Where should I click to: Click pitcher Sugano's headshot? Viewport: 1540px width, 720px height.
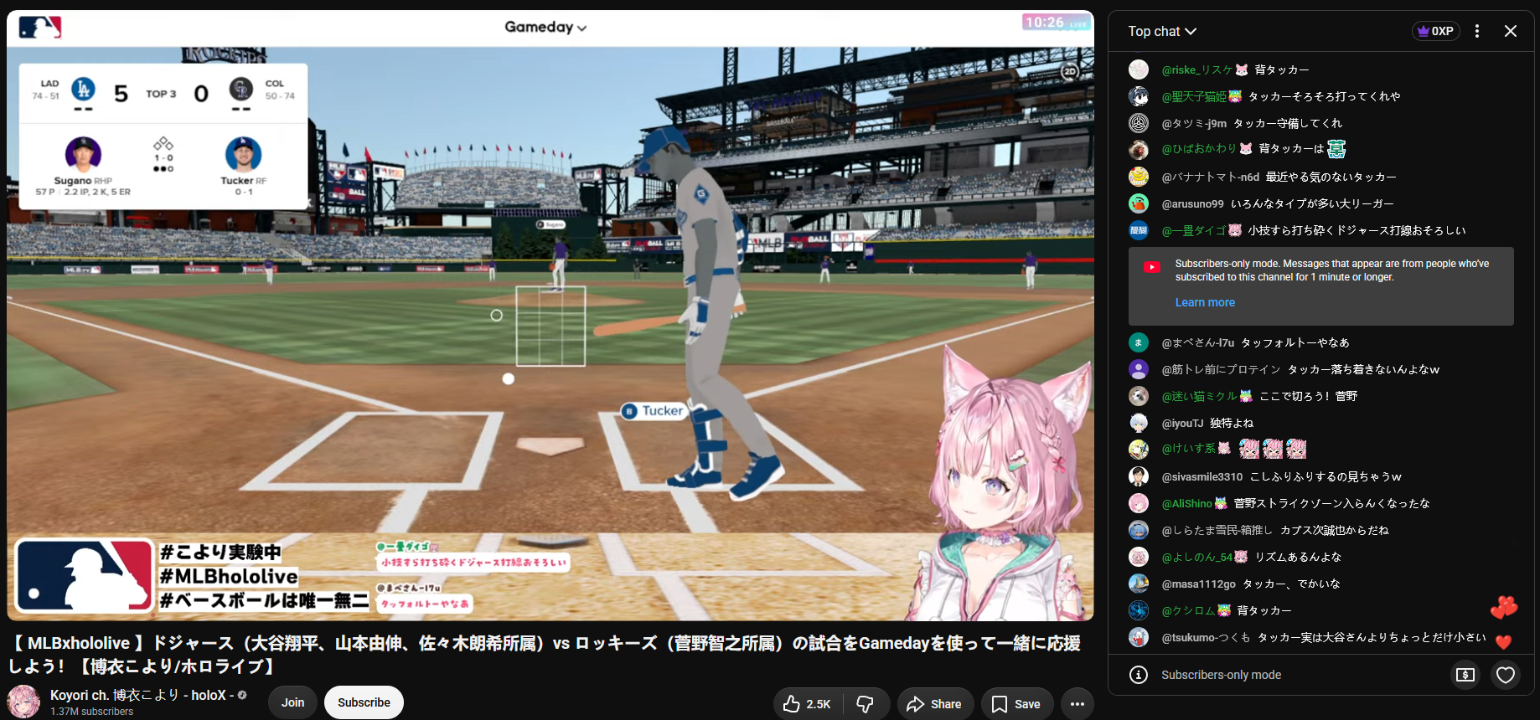[x=83, y=154]
